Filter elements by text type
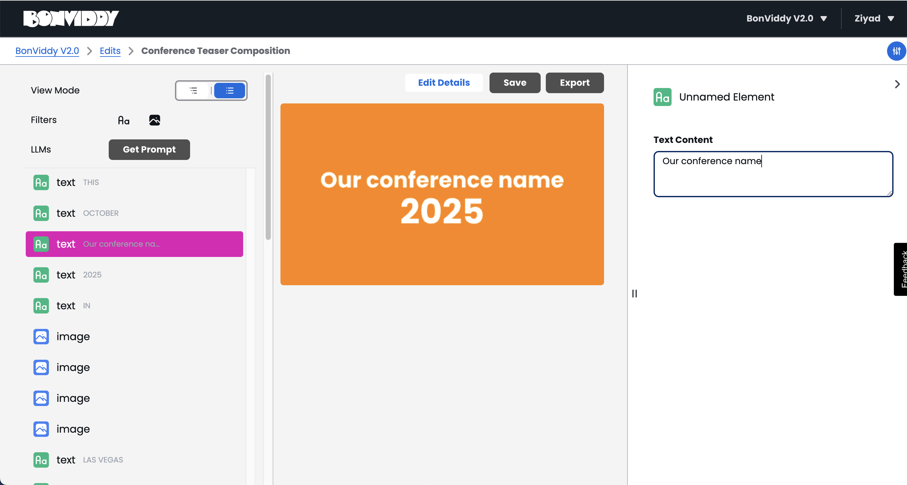The height and width of the screenshot is (485, 907). pyautogui.click(x=124, y=120)
